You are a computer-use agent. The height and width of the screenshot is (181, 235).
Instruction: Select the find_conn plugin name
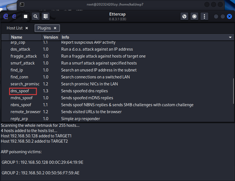pyautogui.click(x=19, y=77)
